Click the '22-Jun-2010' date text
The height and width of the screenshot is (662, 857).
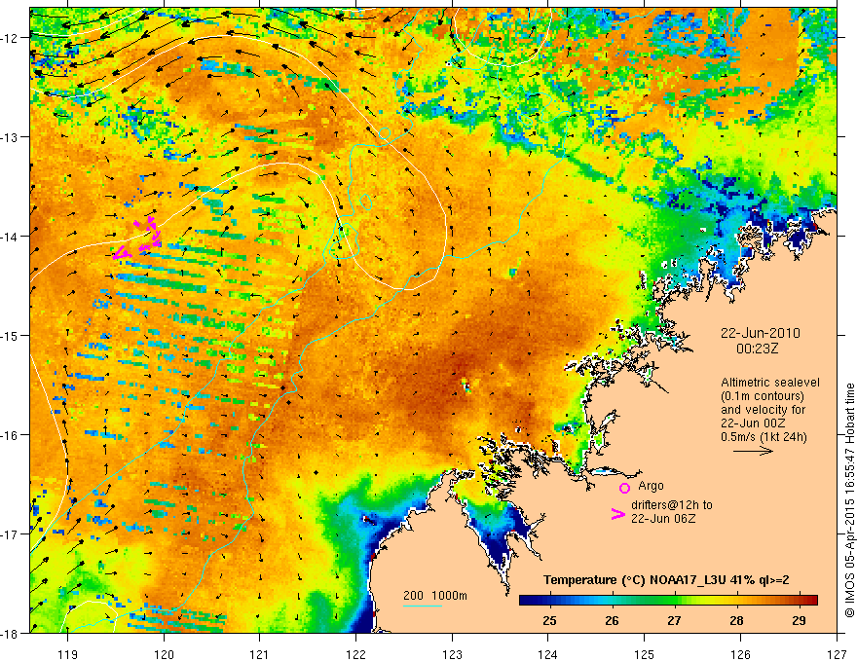[x=761, y=333]
